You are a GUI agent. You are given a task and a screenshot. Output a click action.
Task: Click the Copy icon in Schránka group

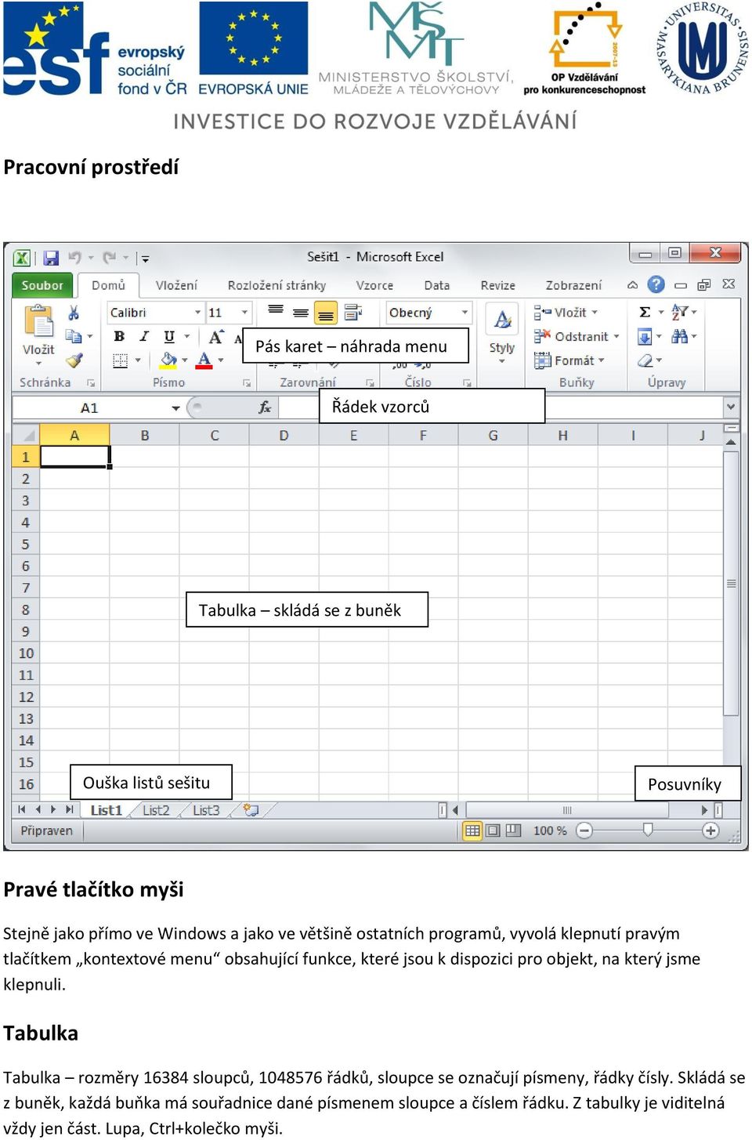(74, 336)
